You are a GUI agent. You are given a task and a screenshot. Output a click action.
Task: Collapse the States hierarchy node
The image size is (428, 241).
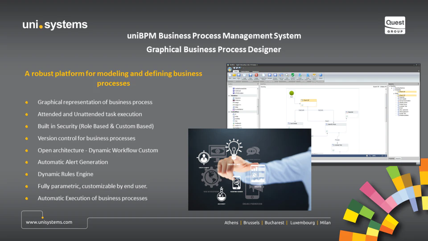click(x=394, y=93)
